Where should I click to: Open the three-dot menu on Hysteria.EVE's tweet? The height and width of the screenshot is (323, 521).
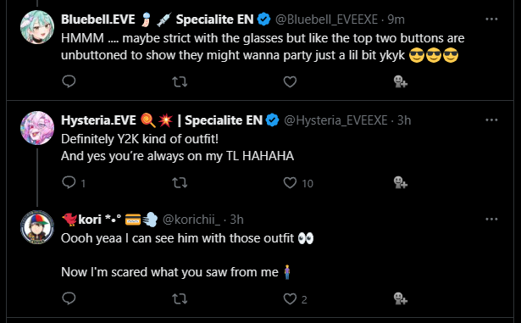pyautogui.click(x=491, y=120)
